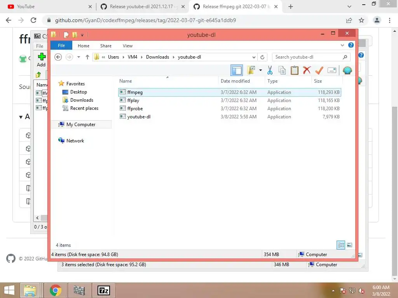Open the folder options dropdown arrow
The width and height of the screenshot is (398, 298).
pos(260,70)
